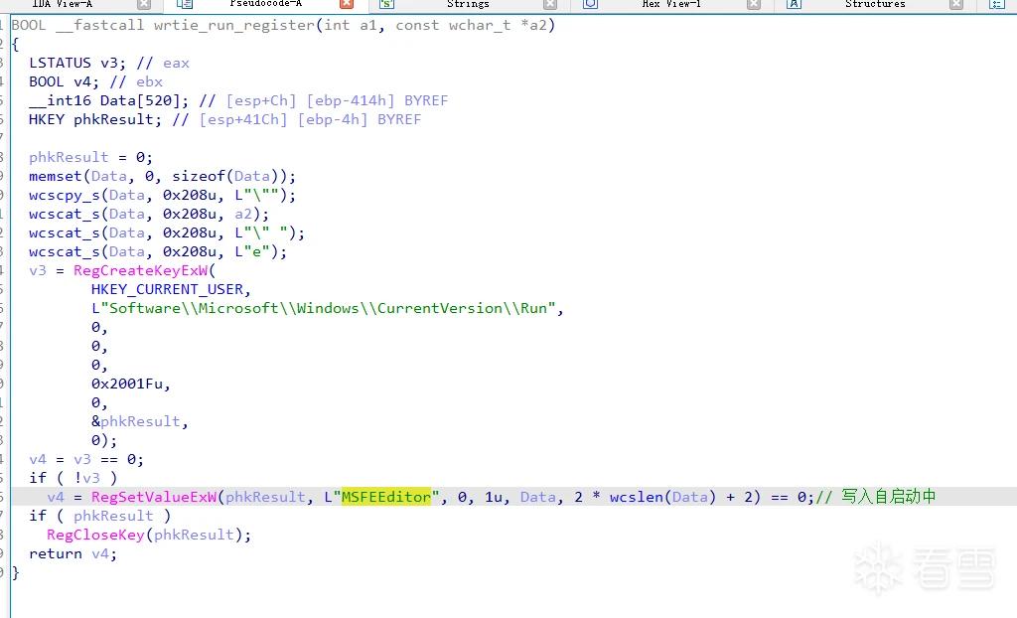Switch to the Hex View-1 tab
1017x618 pixels.
coord(671,4)
